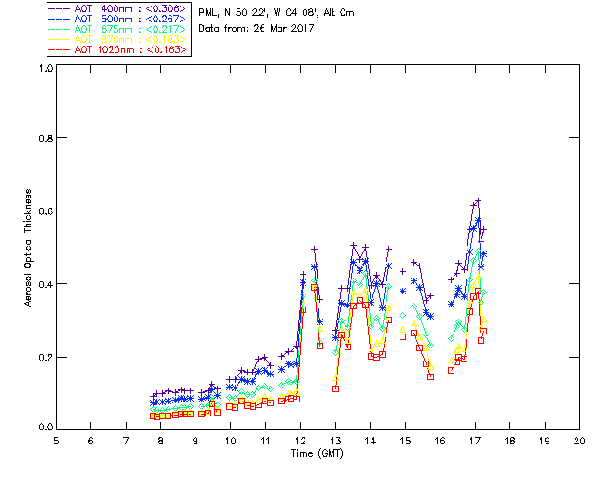Click the x-axis label 10

point(230,441)
